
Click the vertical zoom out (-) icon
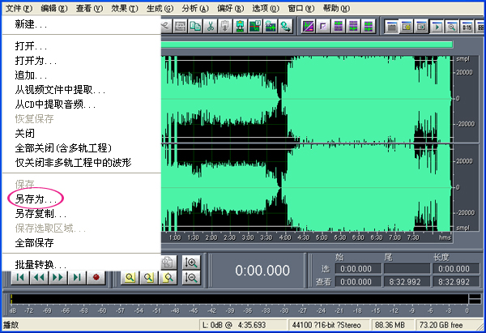tap(191, 277)
